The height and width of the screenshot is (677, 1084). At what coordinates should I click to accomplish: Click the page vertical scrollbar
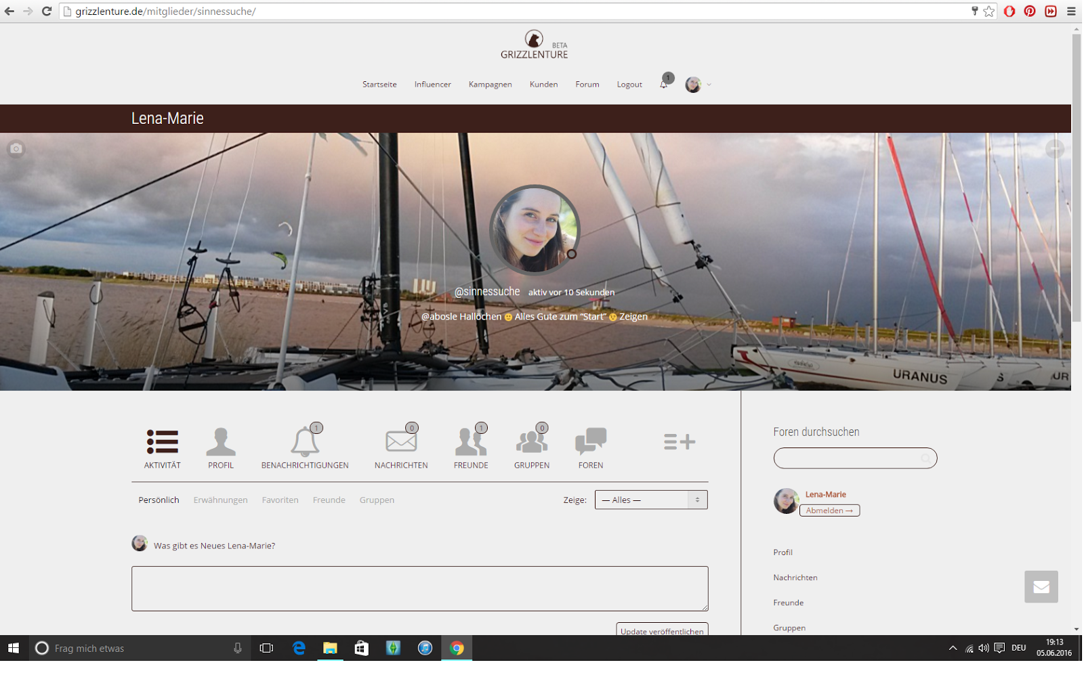(1077, 178)
